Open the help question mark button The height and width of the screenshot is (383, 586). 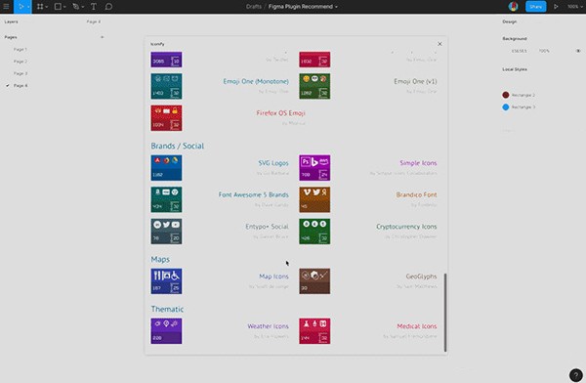click(x=575, y=375)
